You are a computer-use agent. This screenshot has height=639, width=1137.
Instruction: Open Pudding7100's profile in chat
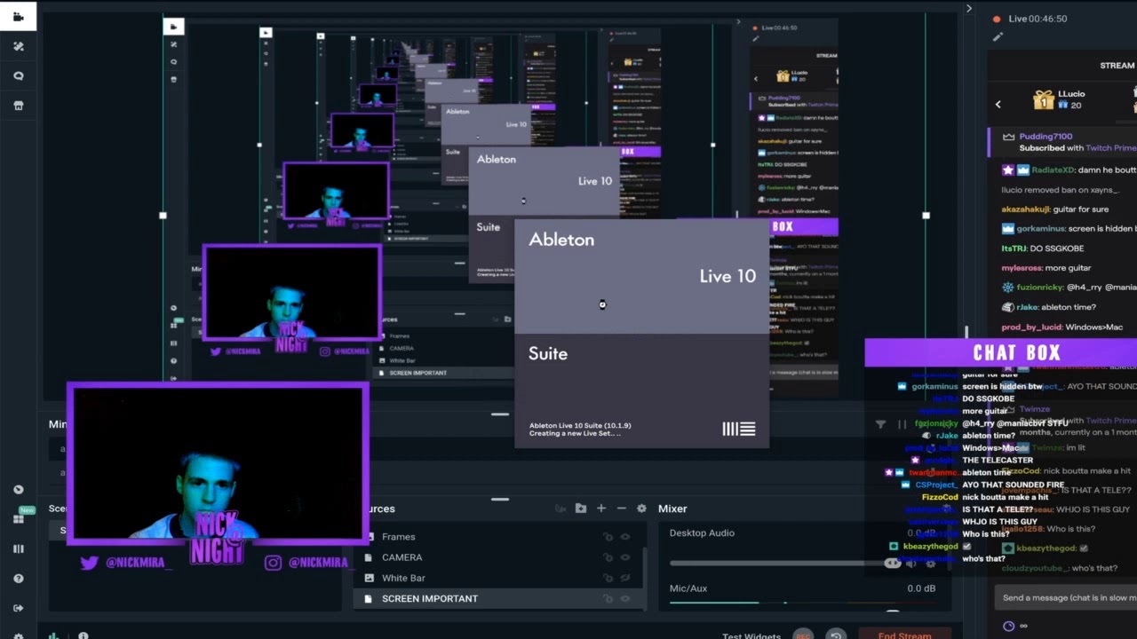[x=1046, y=137]
